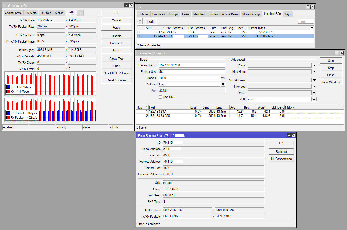This screenshot has width=347, height=230.
Task: Open the Status tab of ether5
Action: tap(59, 13)
